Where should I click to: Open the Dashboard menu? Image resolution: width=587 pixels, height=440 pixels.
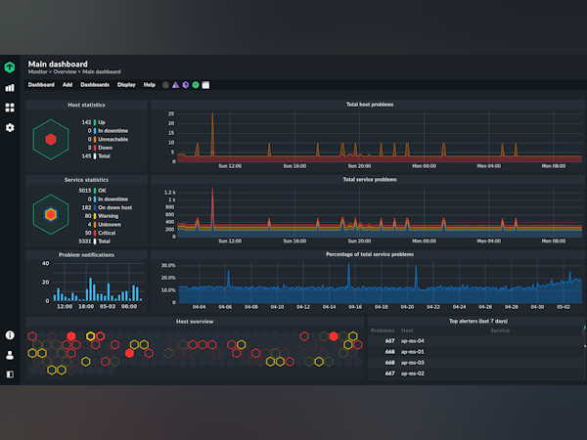tap(41, 85)
